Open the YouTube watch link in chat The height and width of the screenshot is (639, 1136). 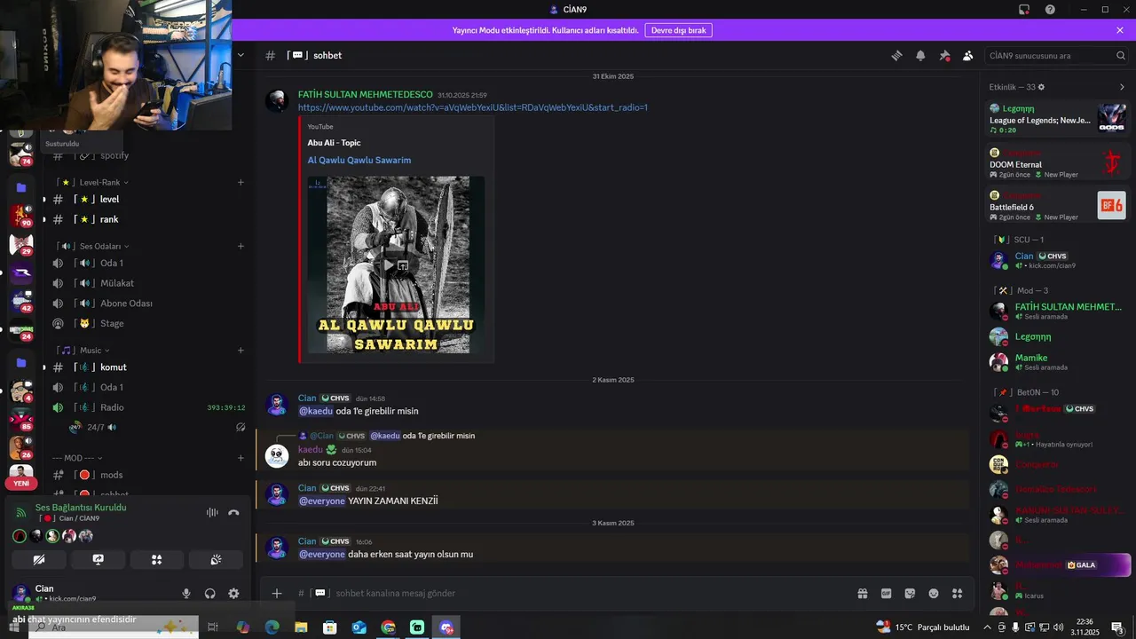[472, 107]
